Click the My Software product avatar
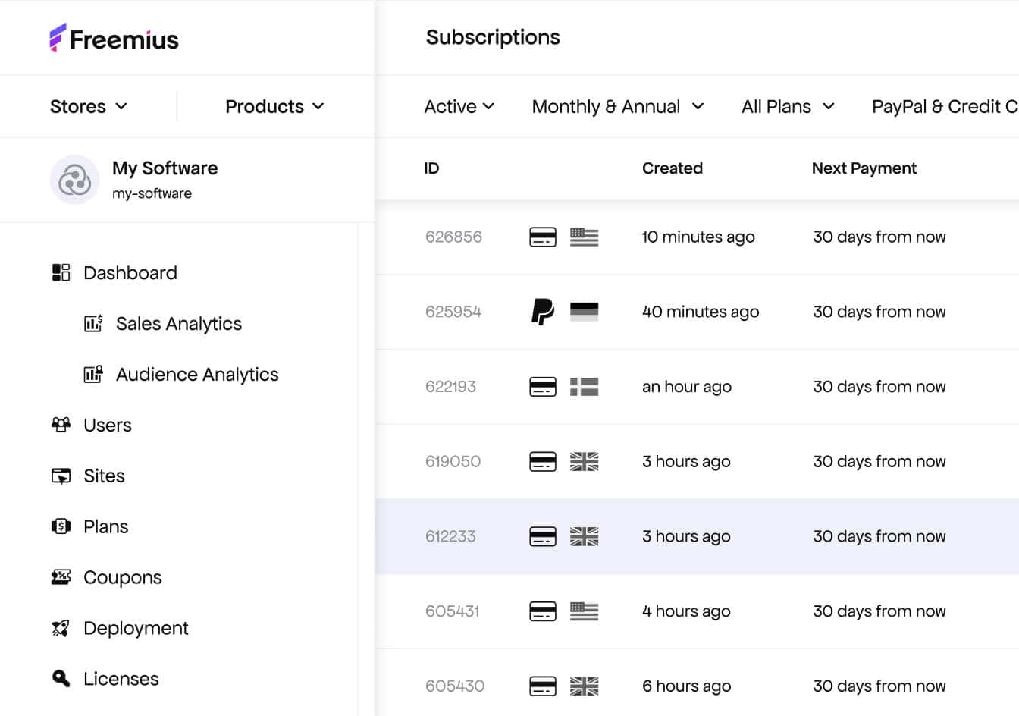The height and width of the screenshot is (716, 1019). pyautogui.click(x=74, y=181)
